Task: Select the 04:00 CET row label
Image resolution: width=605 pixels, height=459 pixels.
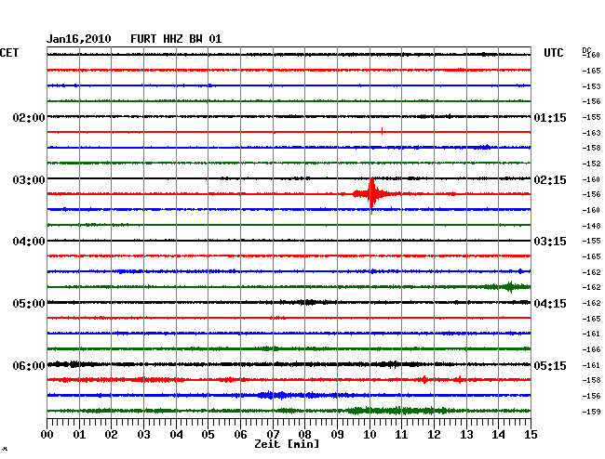Action: (x=29, y=242)
